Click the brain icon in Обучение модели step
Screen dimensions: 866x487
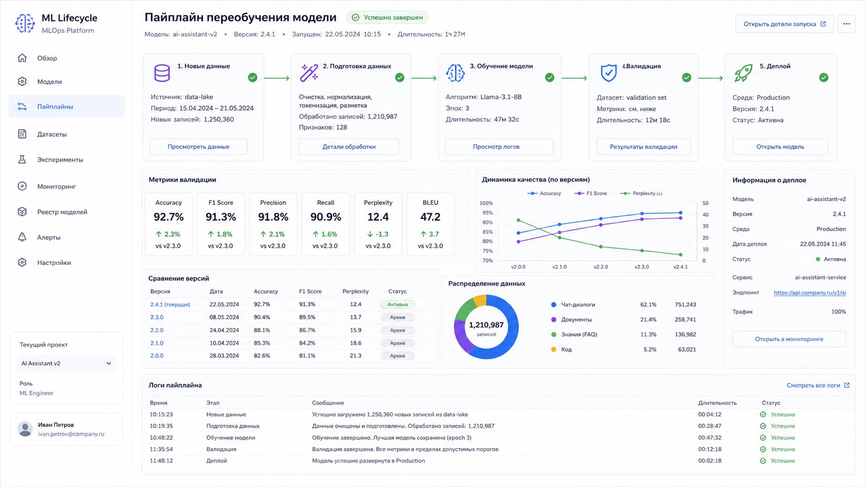coord(455,73)
